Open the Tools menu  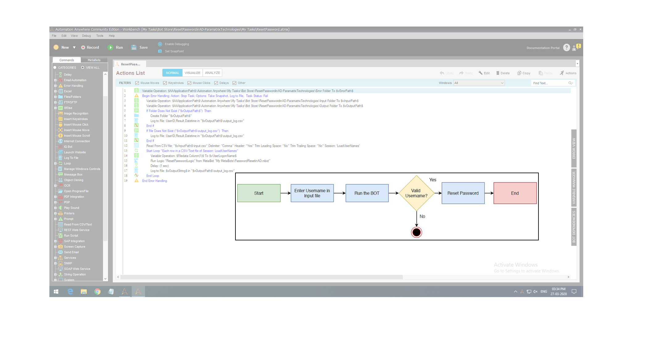coord(100,36)
